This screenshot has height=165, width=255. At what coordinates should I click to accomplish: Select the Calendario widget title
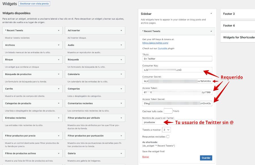pos(74,74)
